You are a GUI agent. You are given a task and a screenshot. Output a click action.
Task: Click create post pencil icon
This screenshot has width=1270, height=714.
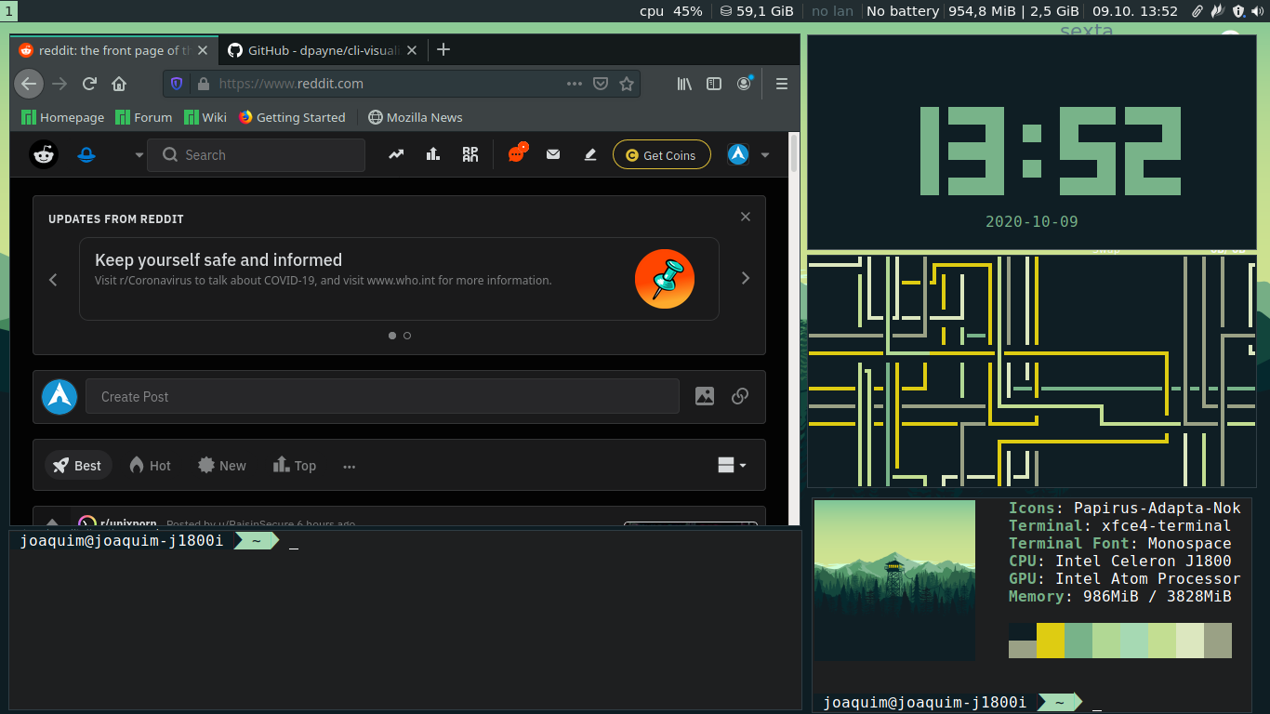pyautogui.click(x=589, y=155)
